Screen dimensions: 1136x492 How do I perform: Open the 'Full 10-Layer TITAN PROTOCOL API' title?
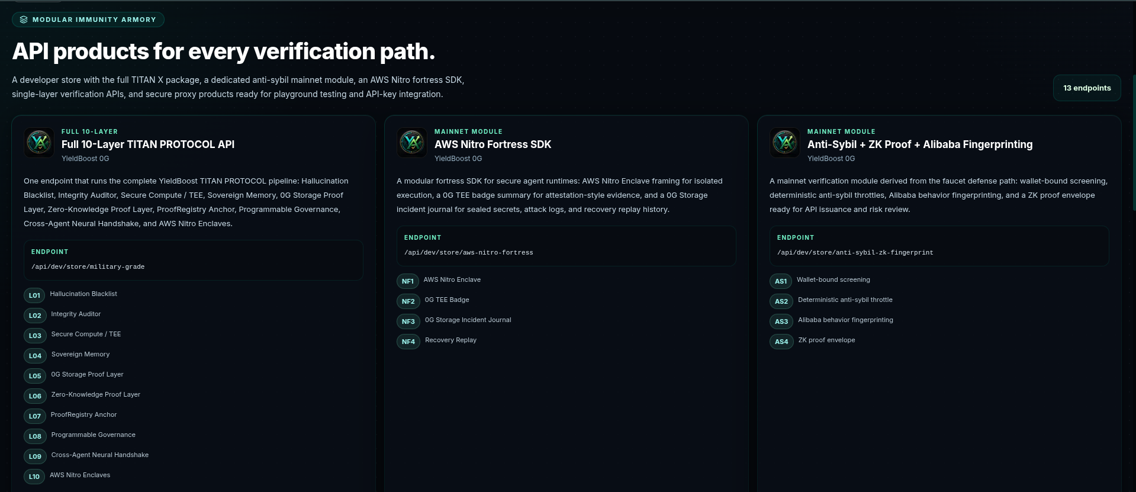click(148, 144)
